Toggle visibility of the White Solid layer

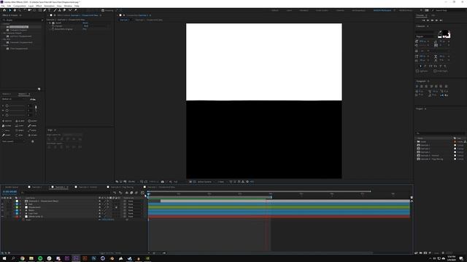coord(2,217)
